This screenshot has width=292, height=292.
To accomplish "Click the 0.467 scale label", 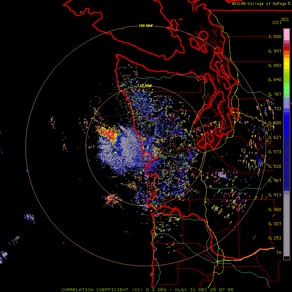I will pyautogui.click(x=275, y=181).
